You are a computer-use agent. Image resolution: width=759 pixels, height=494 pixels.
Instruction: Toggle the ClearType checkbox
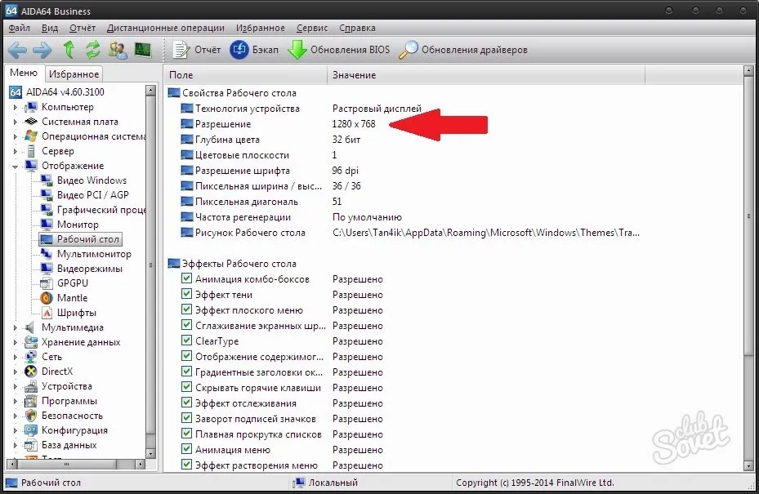[x=186, y=340]
